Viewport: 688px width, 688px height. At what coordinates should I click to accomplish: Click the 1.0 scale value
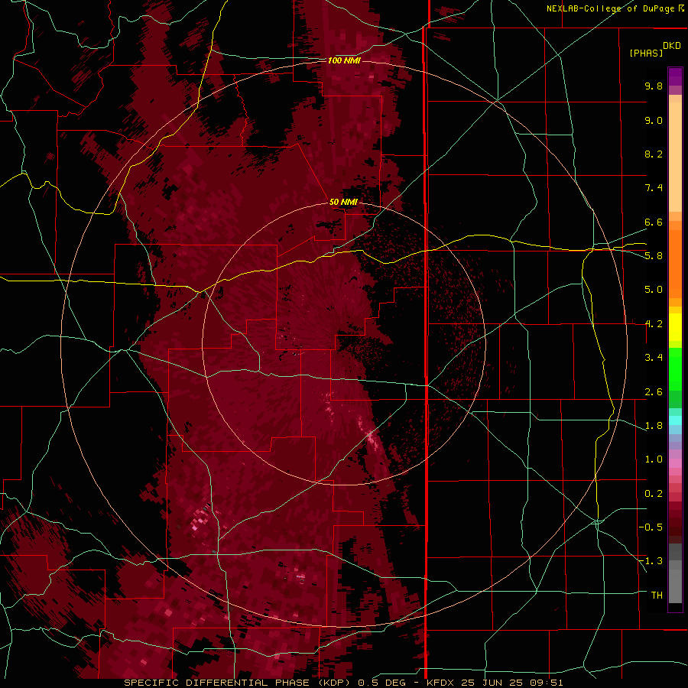tap(654, 459)
